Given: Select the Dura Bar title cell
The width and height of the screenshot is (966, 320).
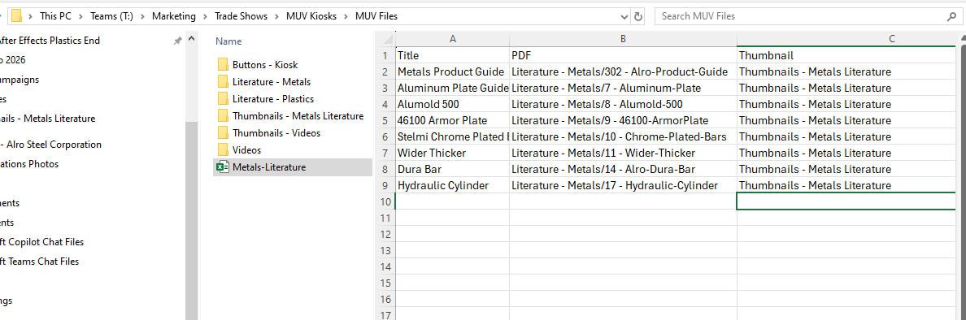Looking at the screenshot, I should point(452,169).
